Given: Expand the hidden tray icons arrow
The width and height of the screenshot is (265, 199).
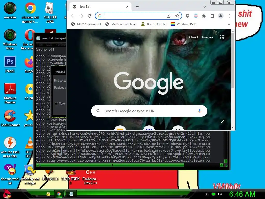Looking at the screenshot, I should pos(207,194).
